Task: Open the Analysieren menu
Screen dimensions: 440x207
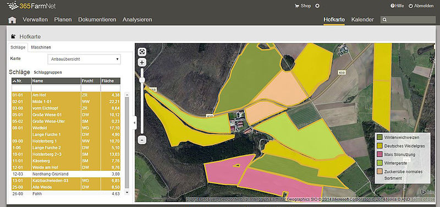Action: 137,20
